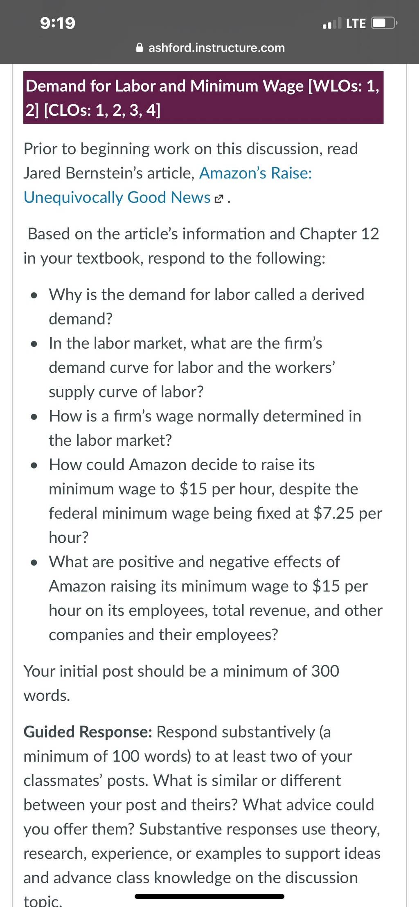Tap the bullet about firm's labor demand curve
This screenshot has height=907, width=419.
(192, 367)
